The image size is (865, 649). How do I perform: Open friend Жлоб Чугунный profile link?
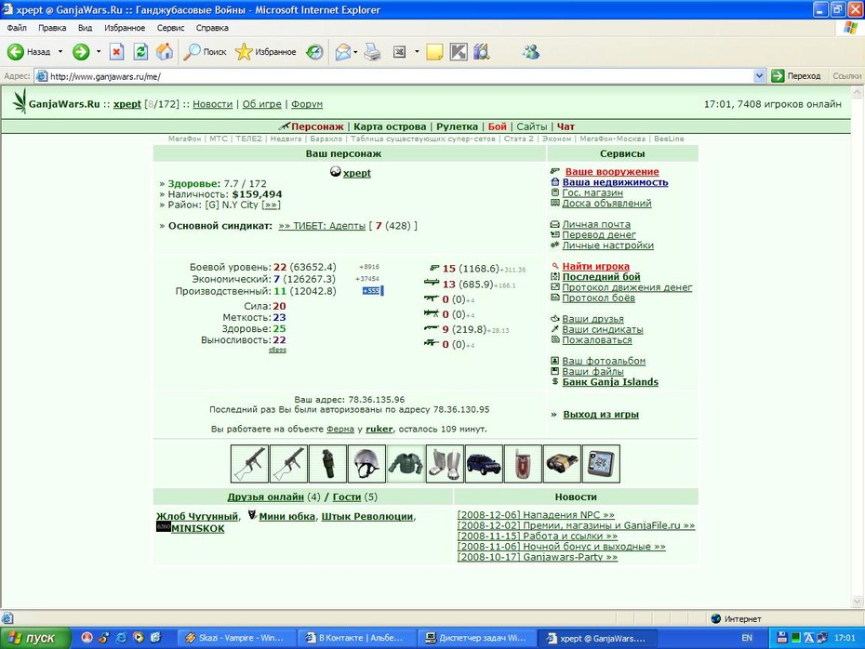click(197, 516)
